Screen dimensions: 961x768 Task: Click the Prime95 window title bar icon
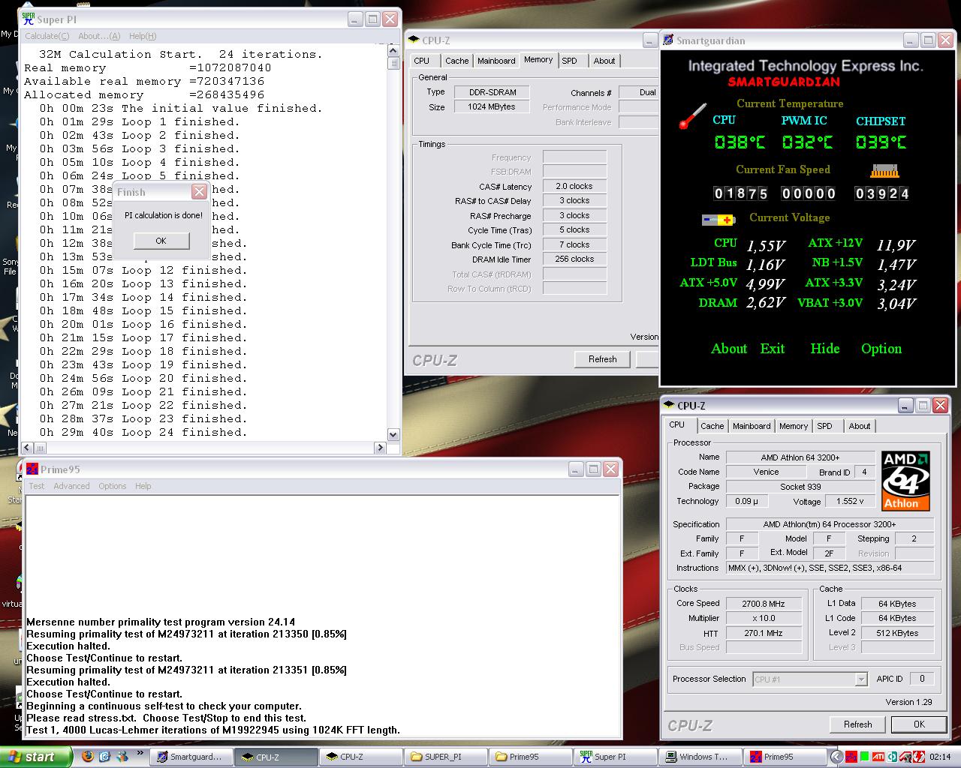click(x=32, y=469)
